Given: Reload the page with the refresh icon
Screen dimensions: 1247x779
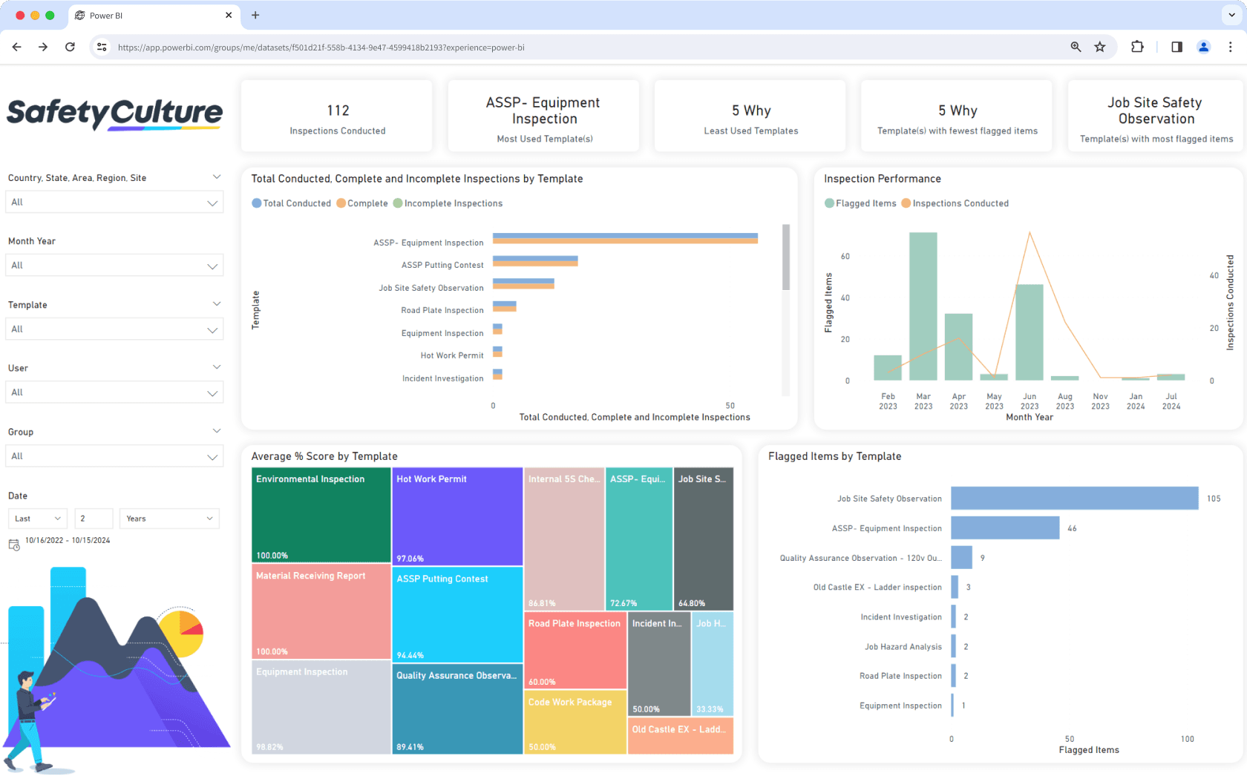Looking at the screenshot, I should click(x=70, y=47).
